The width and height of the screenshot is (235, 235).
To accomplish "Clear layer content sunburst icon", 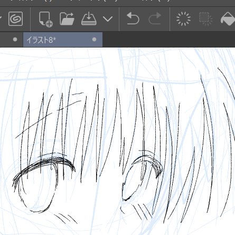I will point(183,18).
